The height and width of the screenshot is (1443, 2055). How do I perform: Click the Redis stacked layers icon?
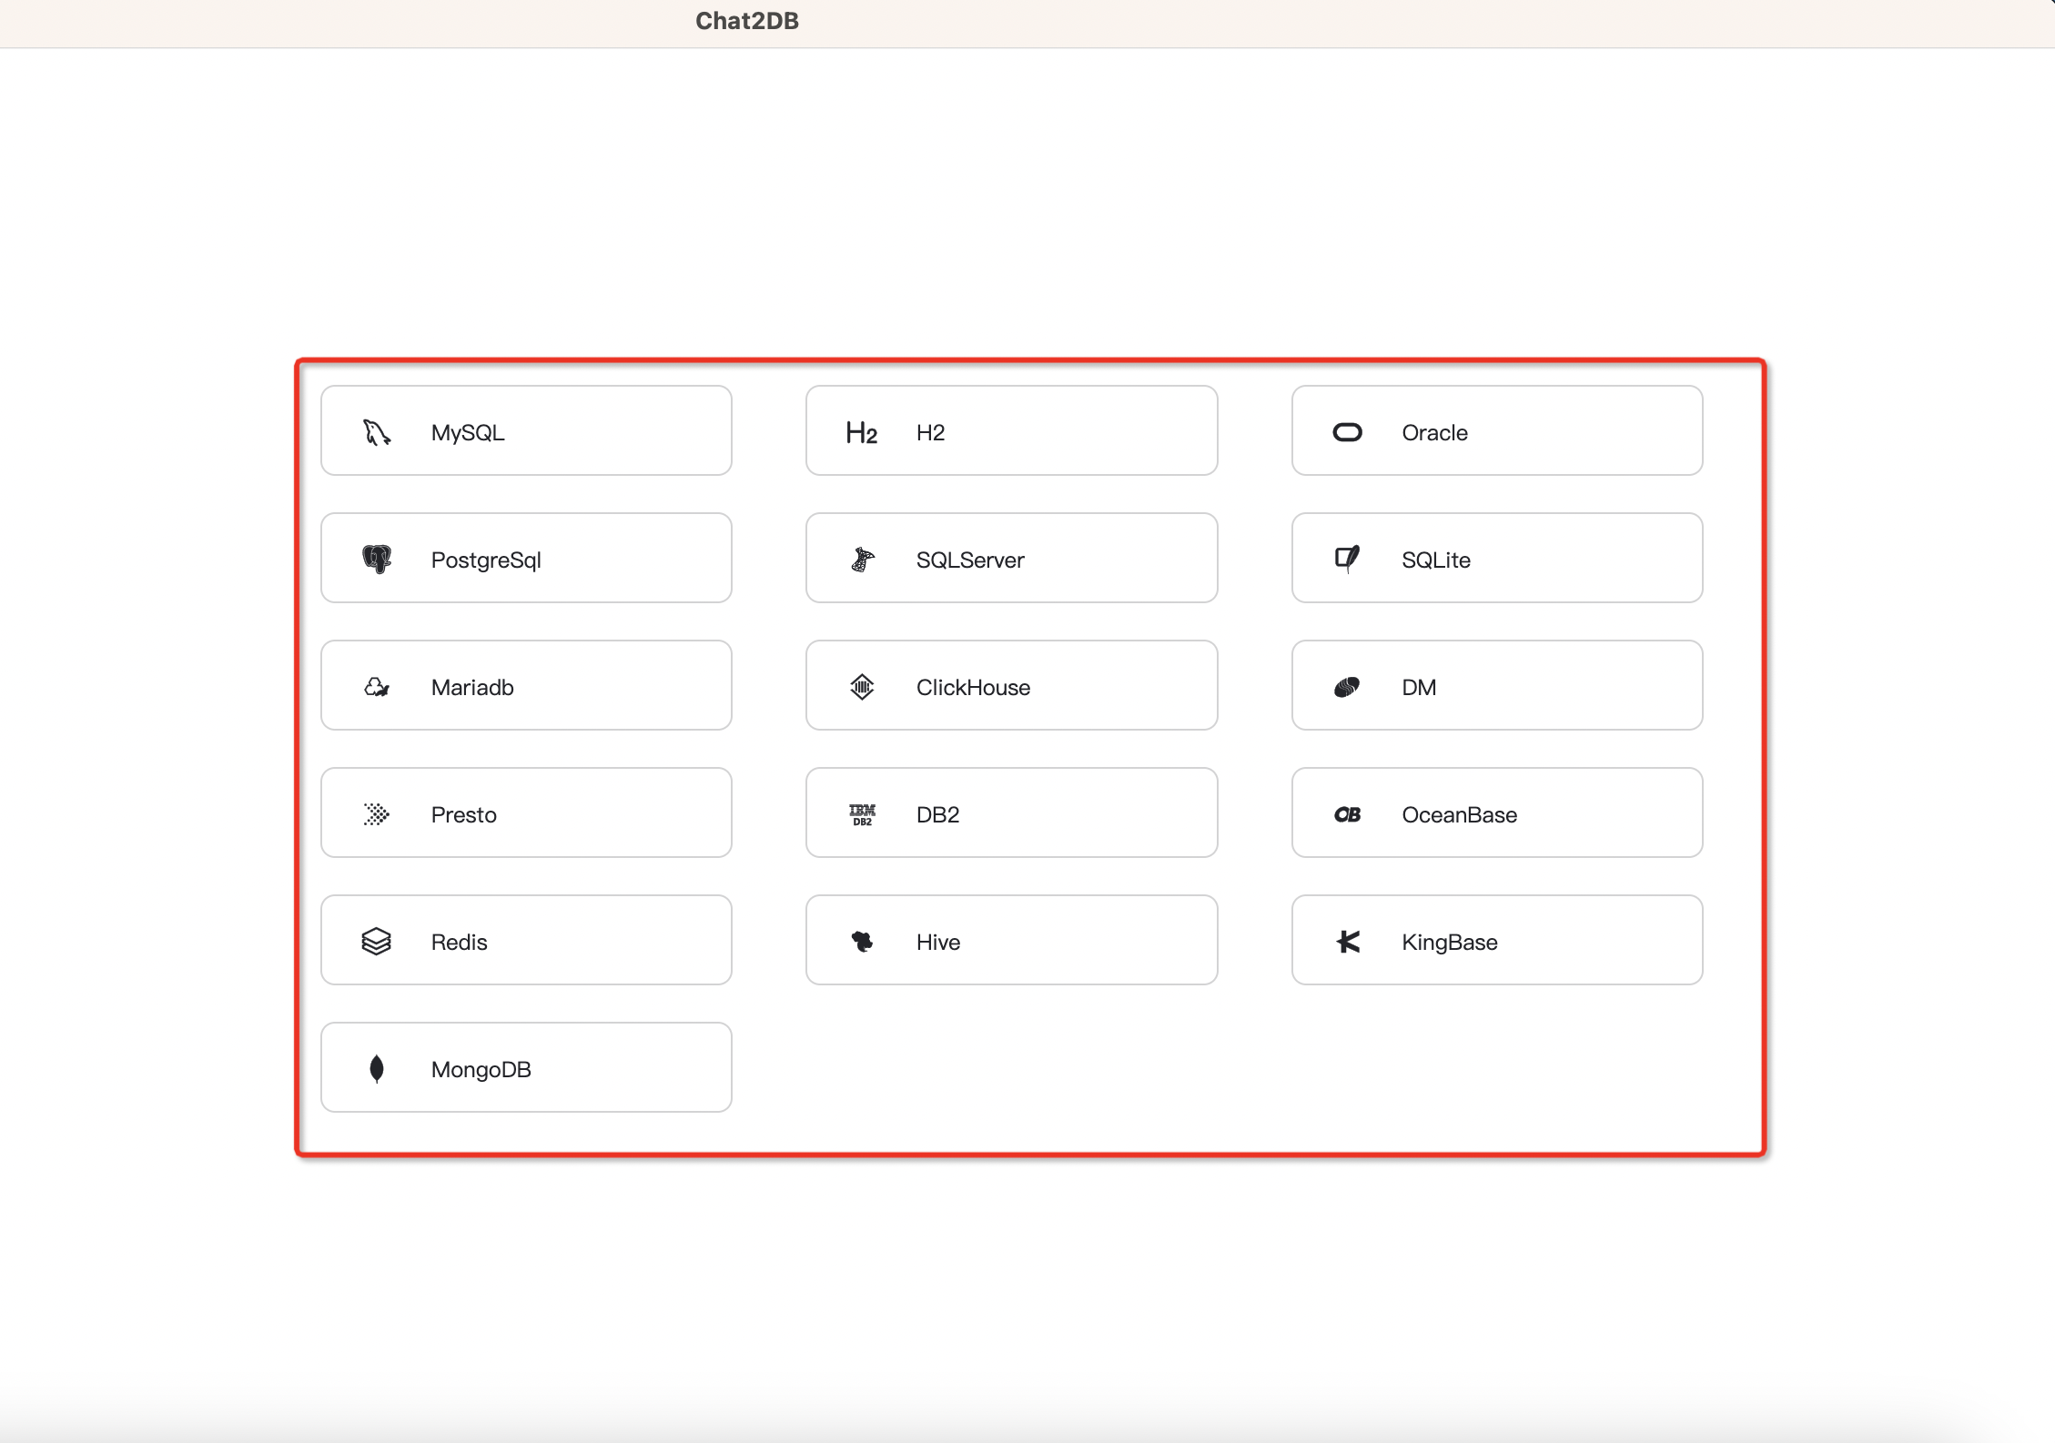point(377,941)
